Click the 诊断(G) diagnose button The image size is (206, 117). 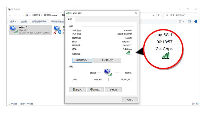pyautogui.click(x=113, y=90)
